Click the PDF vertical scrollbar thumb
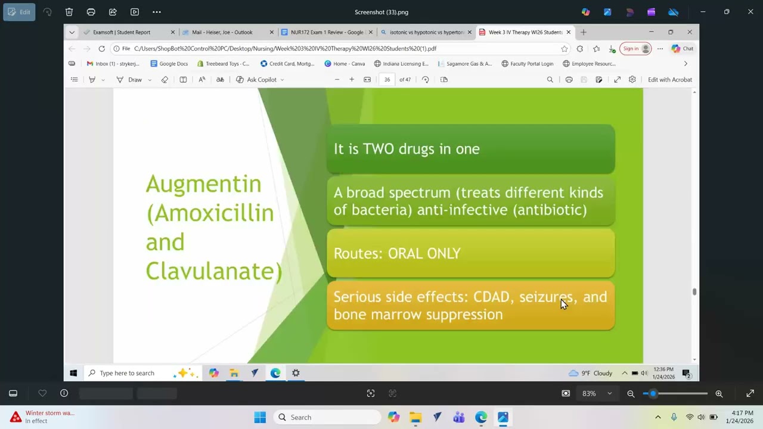Screen dimensions: 763x429 pyautogui.click(x=694, y=292)
